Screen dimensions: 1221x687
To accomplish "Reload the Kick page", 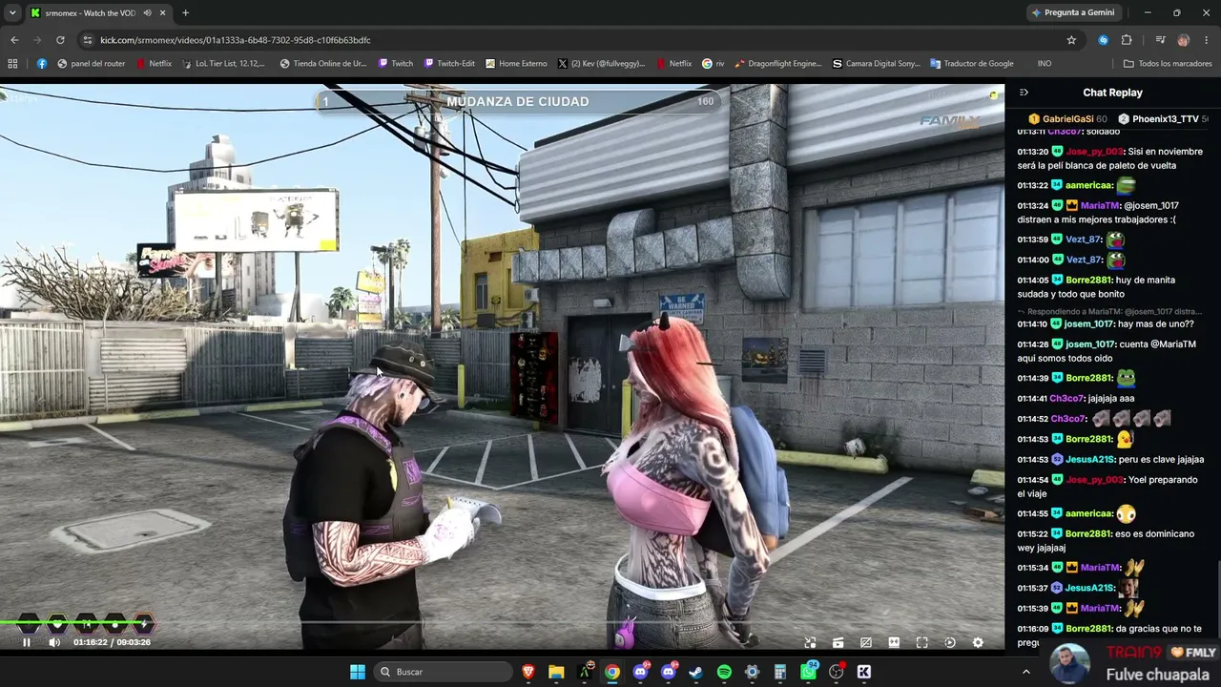I will click(60, 40).
